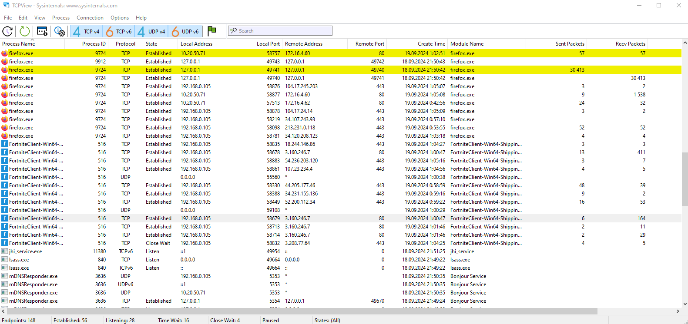Click the process properties info icon

59,31
